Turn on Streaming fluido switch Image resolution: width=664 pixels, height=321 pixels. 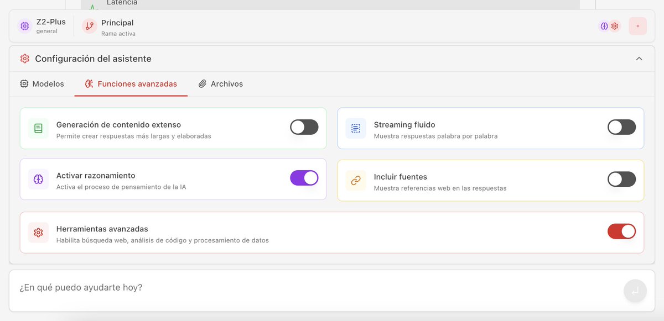tap(622, 127)
